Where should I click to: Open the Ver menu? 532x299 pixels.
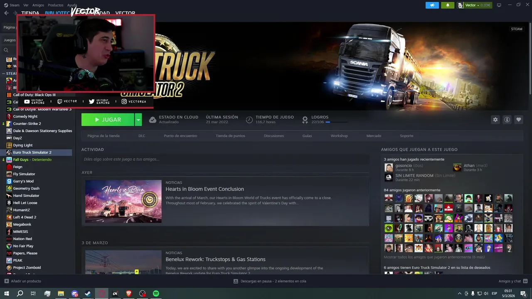tap(26, 5)
